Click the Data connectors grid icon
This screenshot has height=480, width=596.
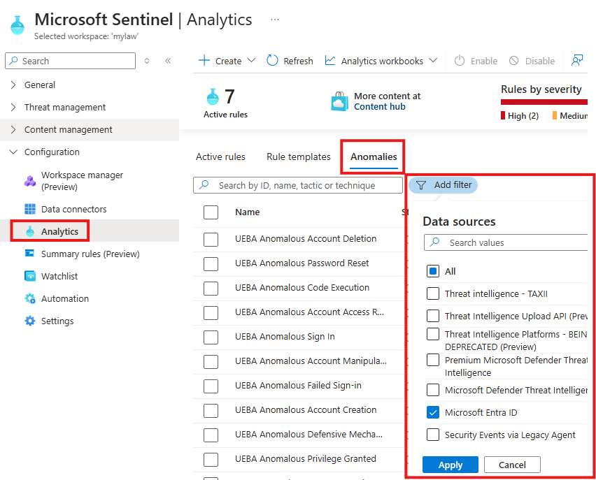[x=30, y=209]
